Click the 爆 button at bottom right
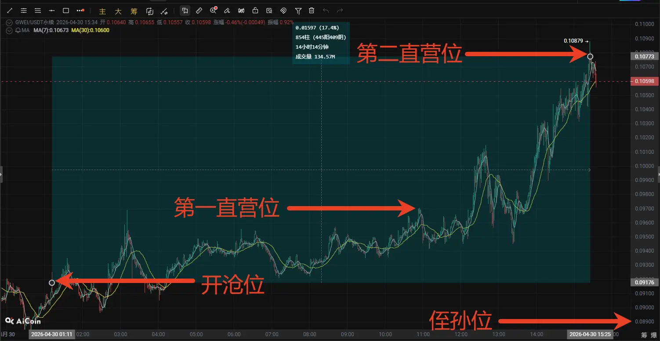The height and width of the screenshot is (341, 660). pyautogui.click(x=654, y=335)
